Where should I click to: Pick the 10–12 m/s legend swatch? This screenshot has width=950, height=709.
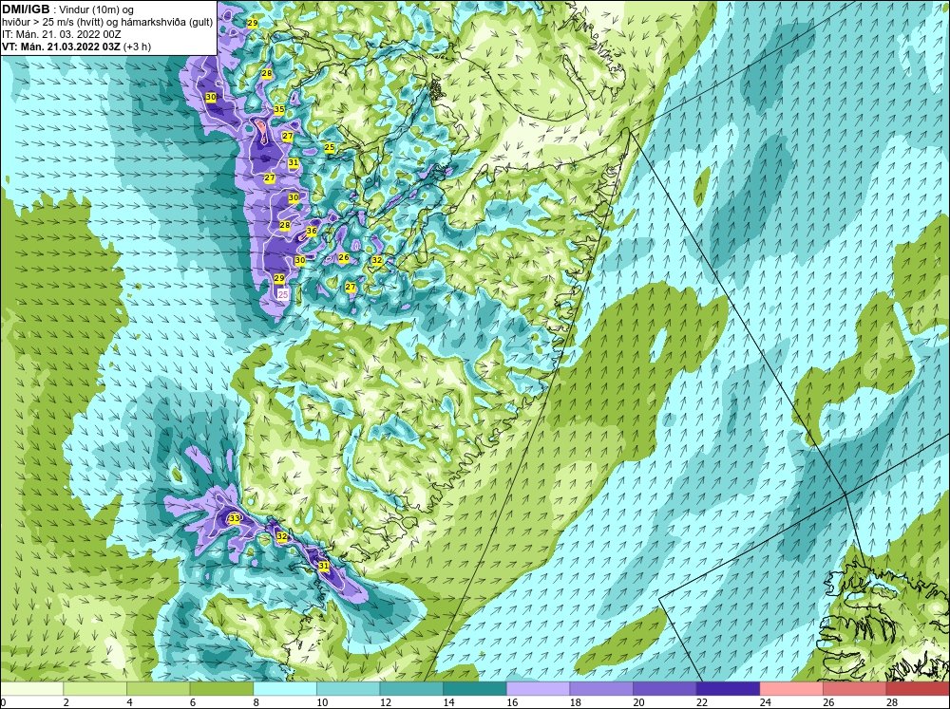coord(348,688)
